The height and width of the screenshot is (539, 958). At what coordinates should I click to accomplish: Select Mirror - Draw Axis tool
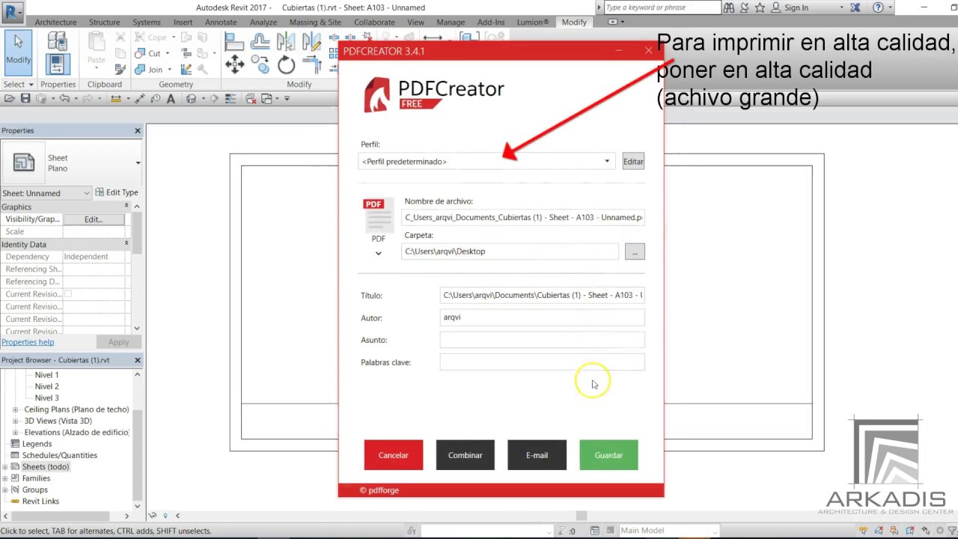pyautogui.click(x=311, y=43)
